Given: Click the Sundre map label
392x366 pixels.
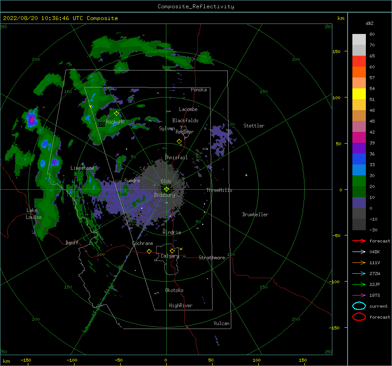Looking at the screenshot, I should [x=132, y=180].
